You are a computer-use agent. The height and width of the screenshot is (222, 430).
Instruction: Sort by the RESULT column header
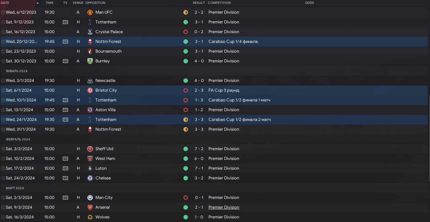click(x=199, y=3)
